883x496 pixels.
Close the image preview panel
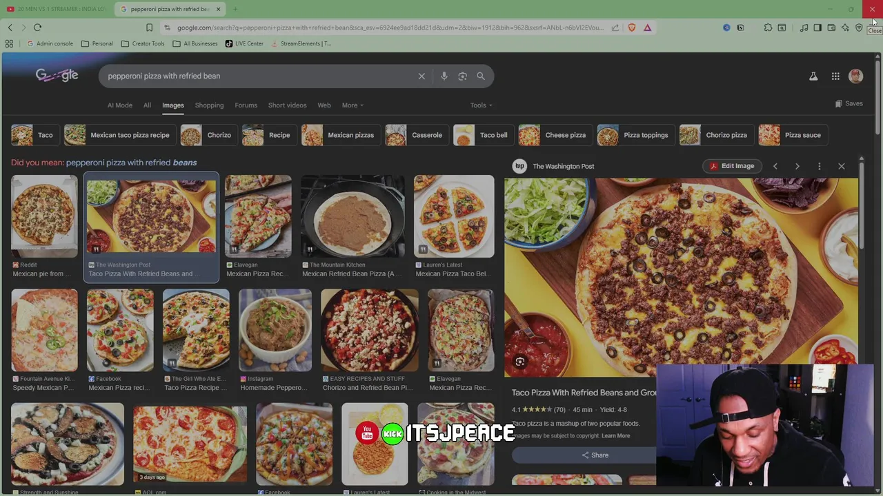tap(842, 166)
